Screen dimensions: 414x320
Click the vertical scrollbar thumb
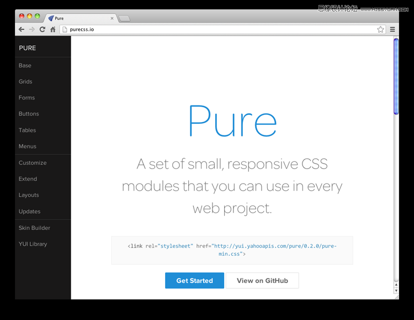pos(396,76)
